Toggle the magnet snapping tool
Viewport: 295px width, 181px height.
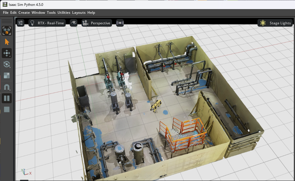tap(7, 87)
